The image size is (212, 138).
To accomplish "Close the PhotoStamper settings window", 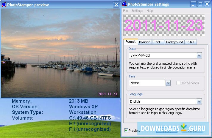I will pyautogui.click(x=207, y=4).
